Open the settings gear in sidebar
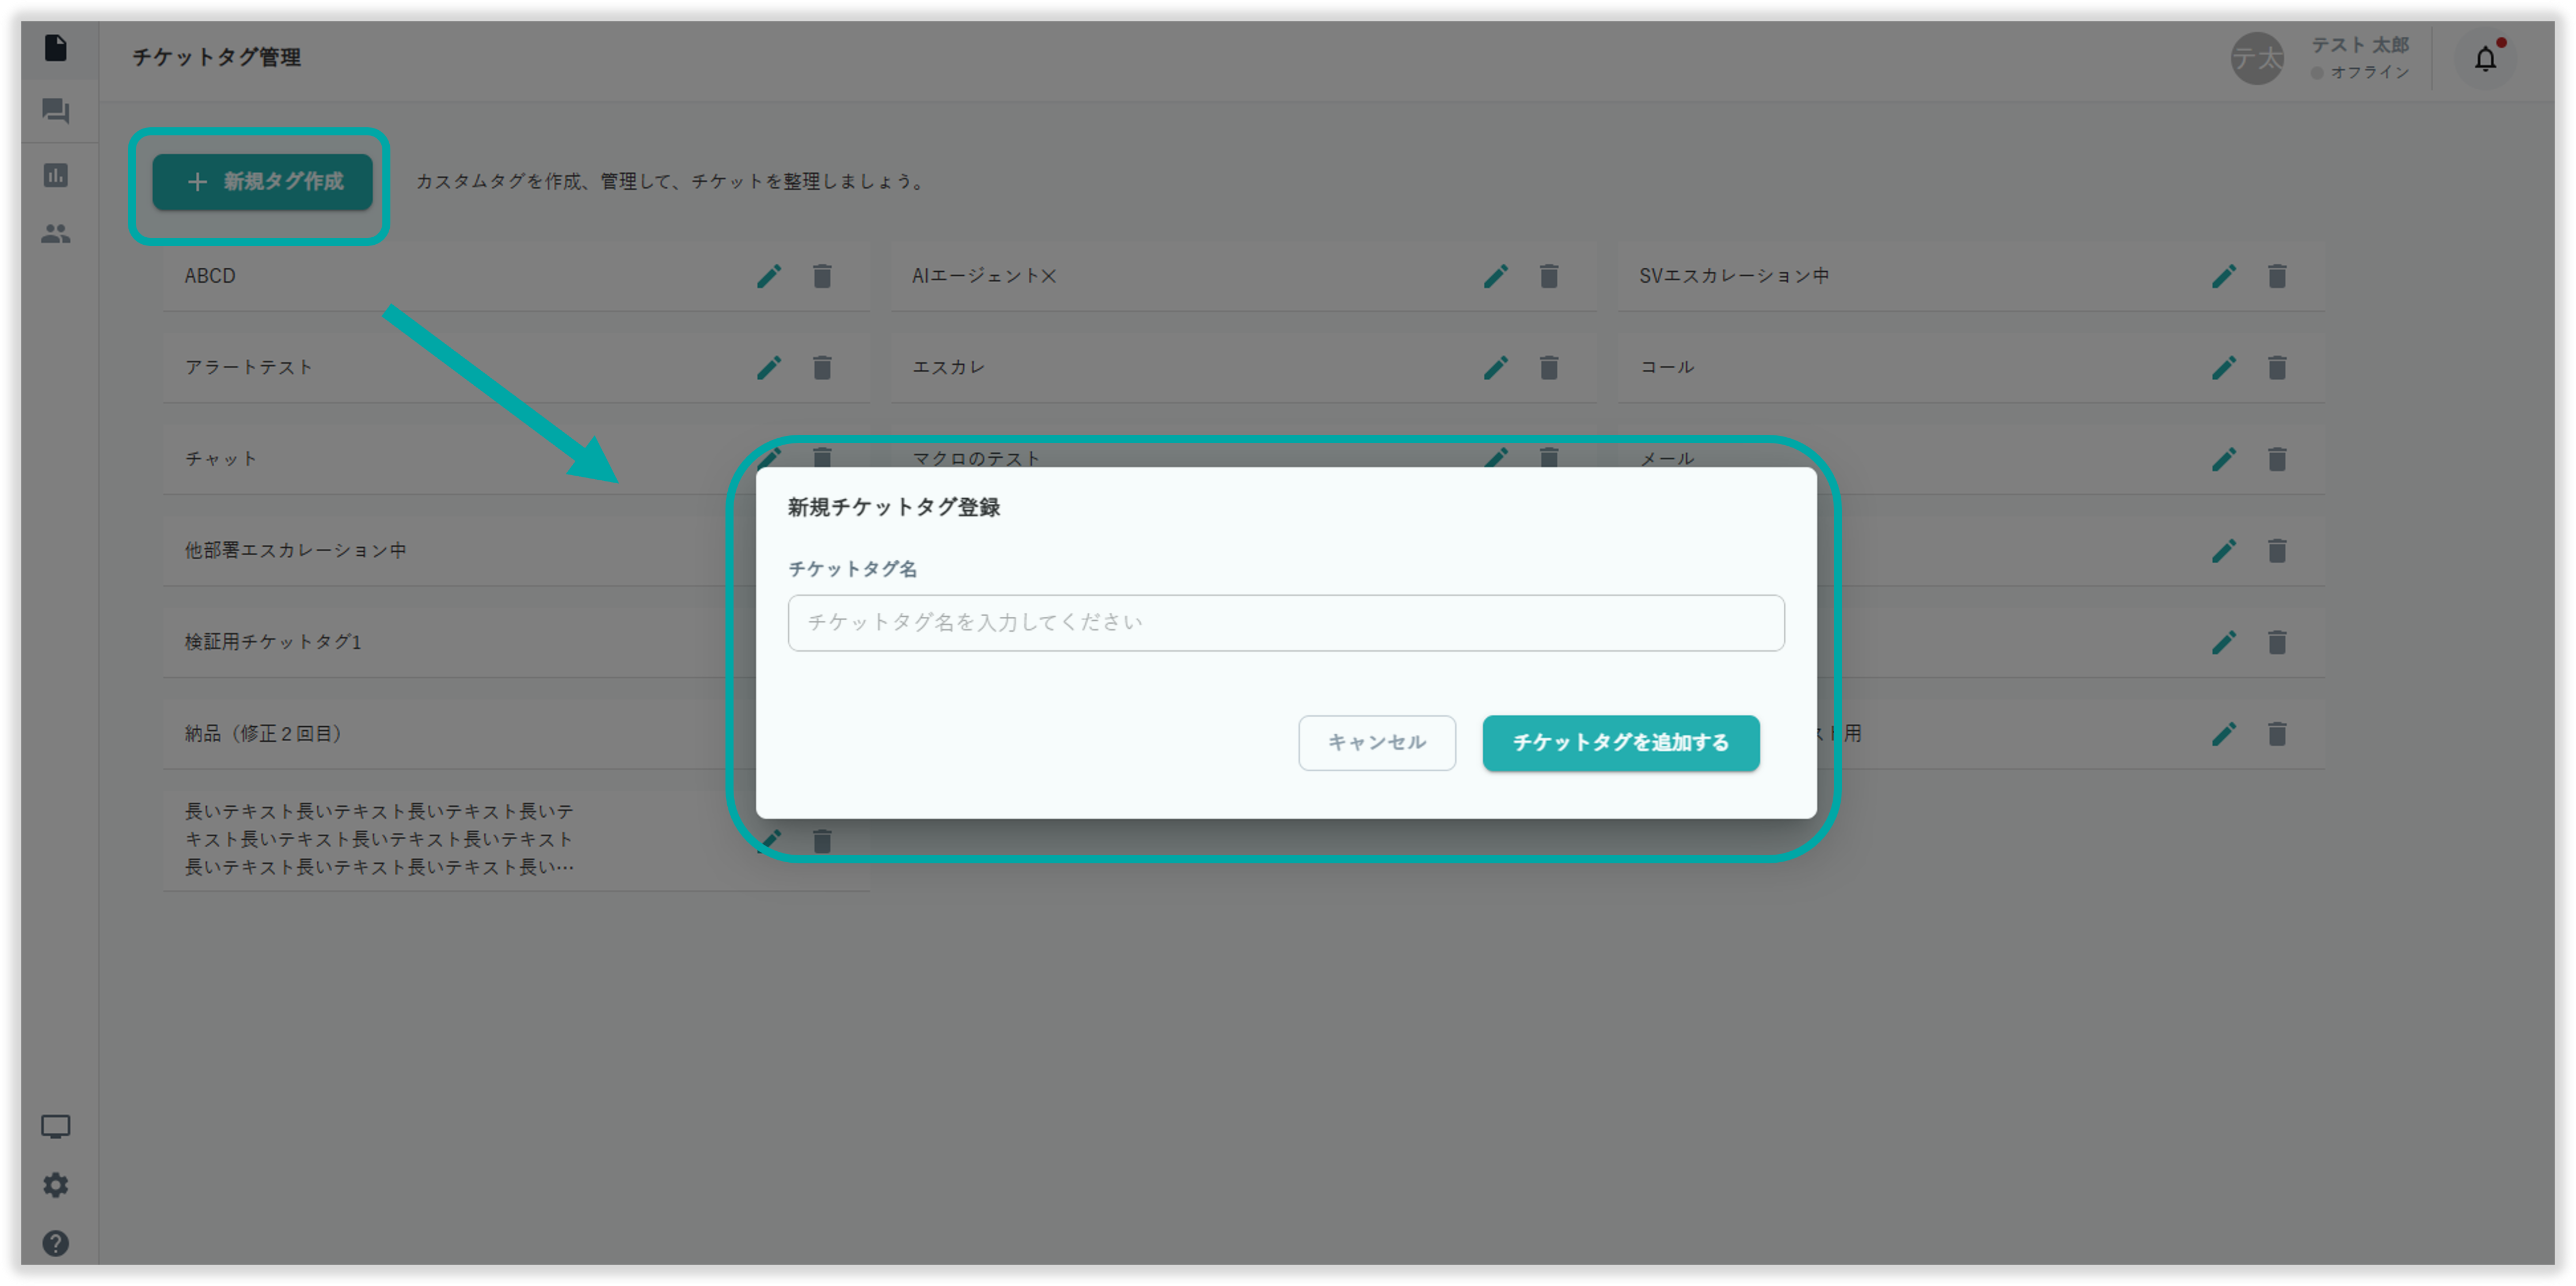The image size is (2576, 1286). coord(56,1185)
